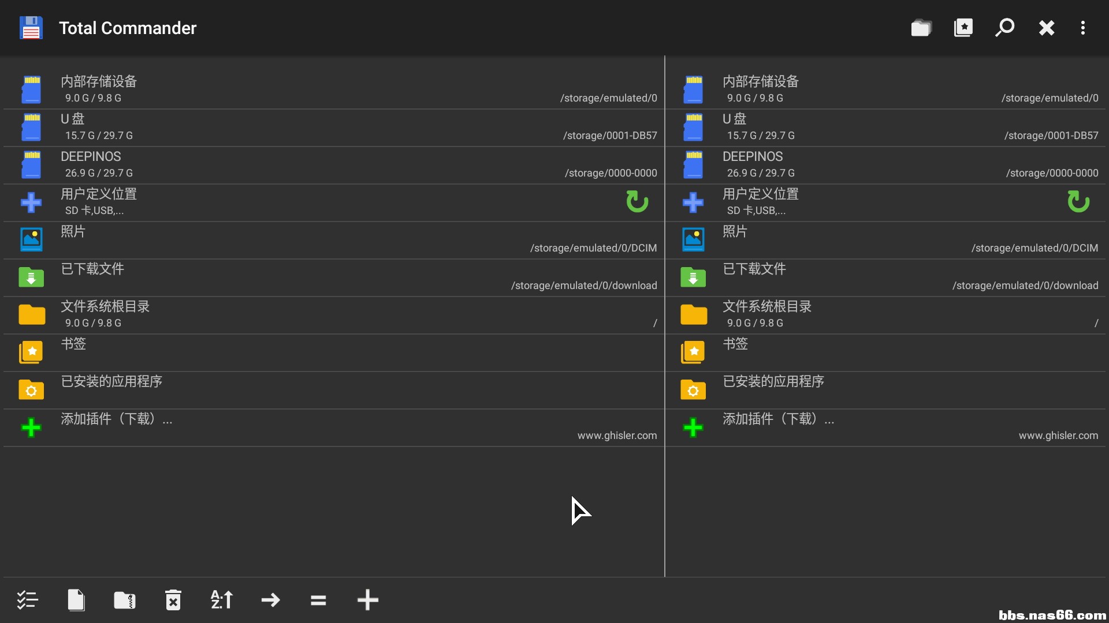Open 书签 in the right panel

coord(885,352)
